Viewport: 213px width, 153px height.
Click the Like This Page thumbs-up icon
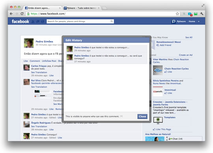154,129
